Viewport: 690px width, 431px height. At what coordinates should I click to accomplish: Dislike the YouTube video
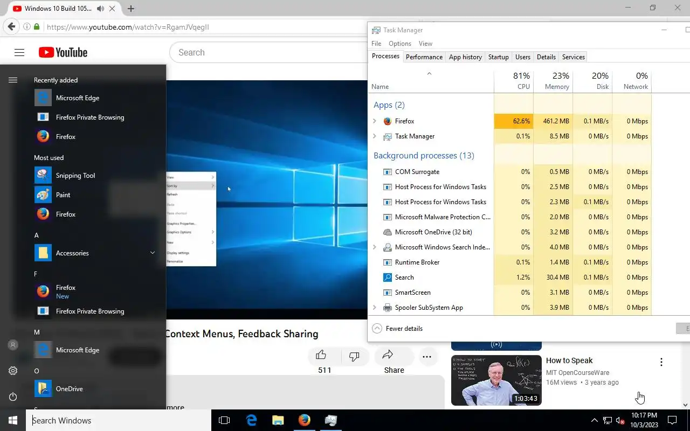[354, 357]
